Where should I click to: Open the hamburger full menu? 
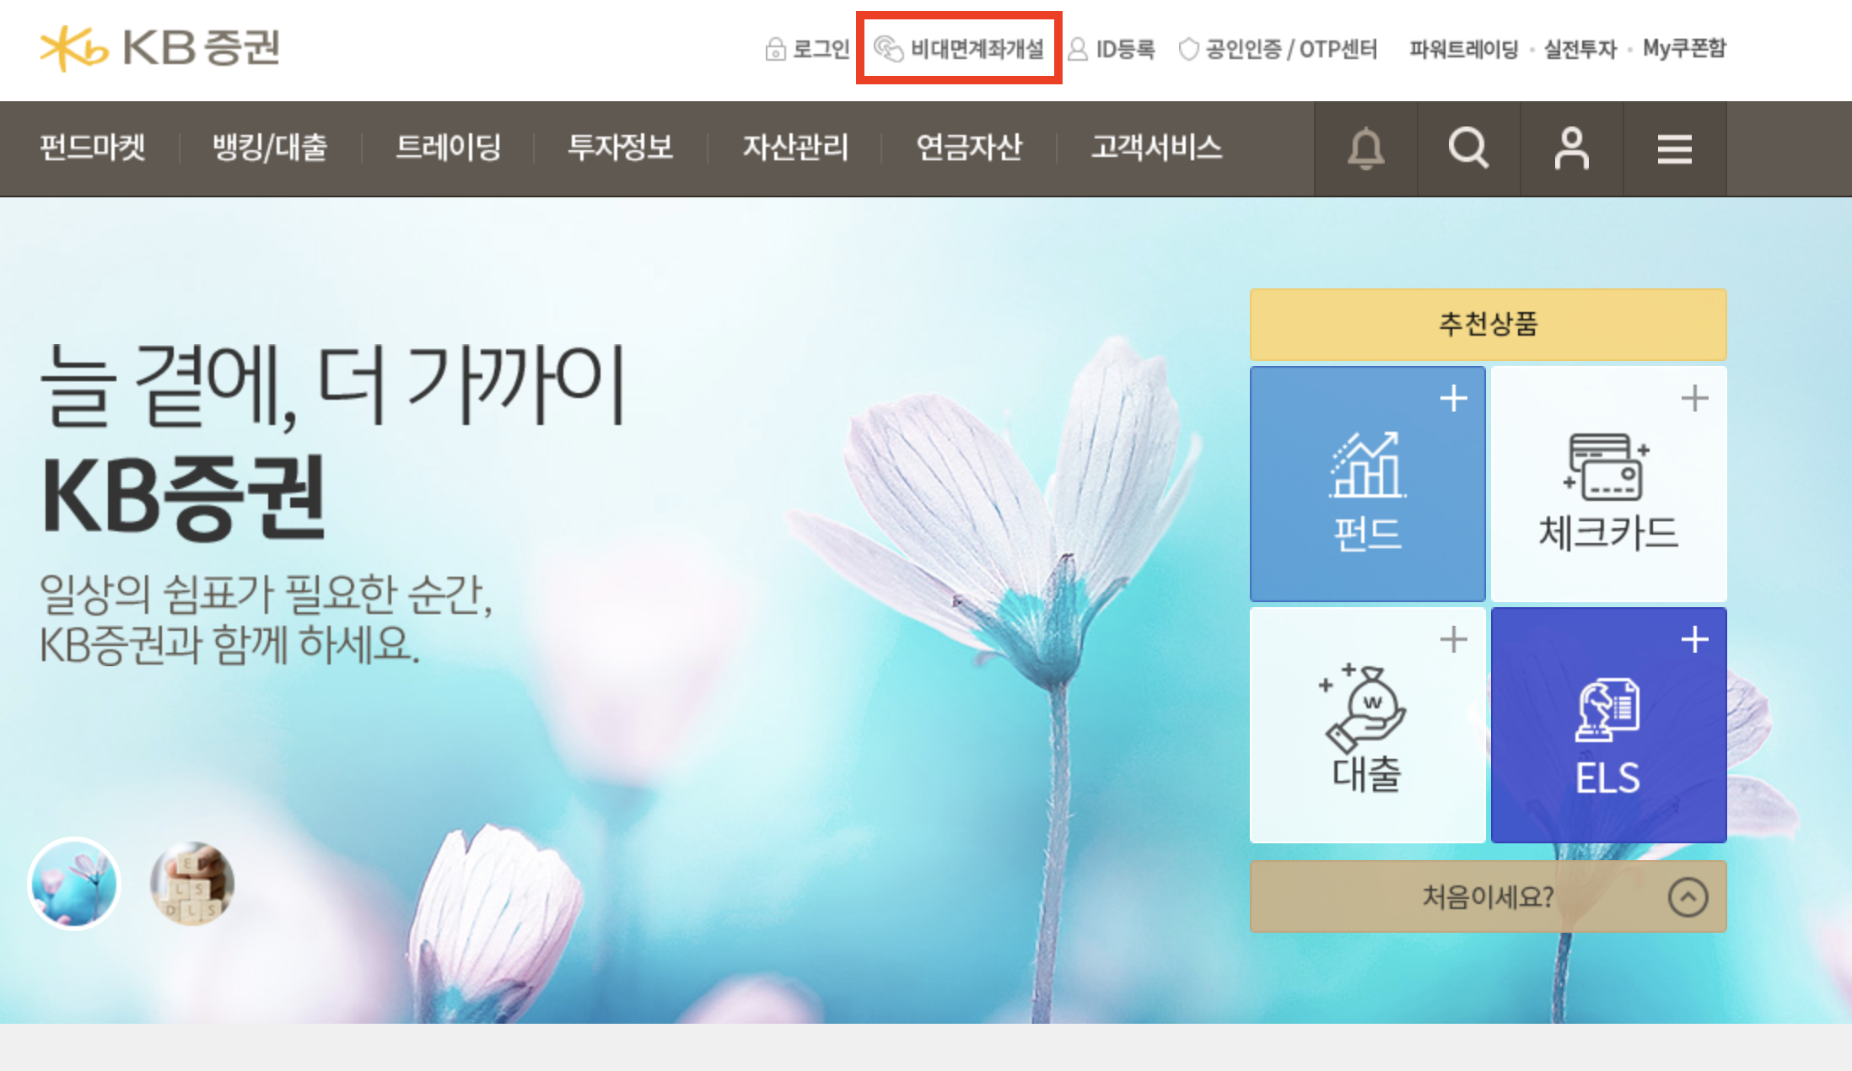[x=1674, y=149]
